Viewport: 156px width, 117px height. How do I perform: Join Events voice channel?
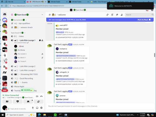(x=27, y=82)
